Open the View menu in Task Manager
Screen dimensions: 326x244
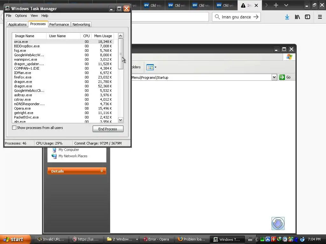34,16
